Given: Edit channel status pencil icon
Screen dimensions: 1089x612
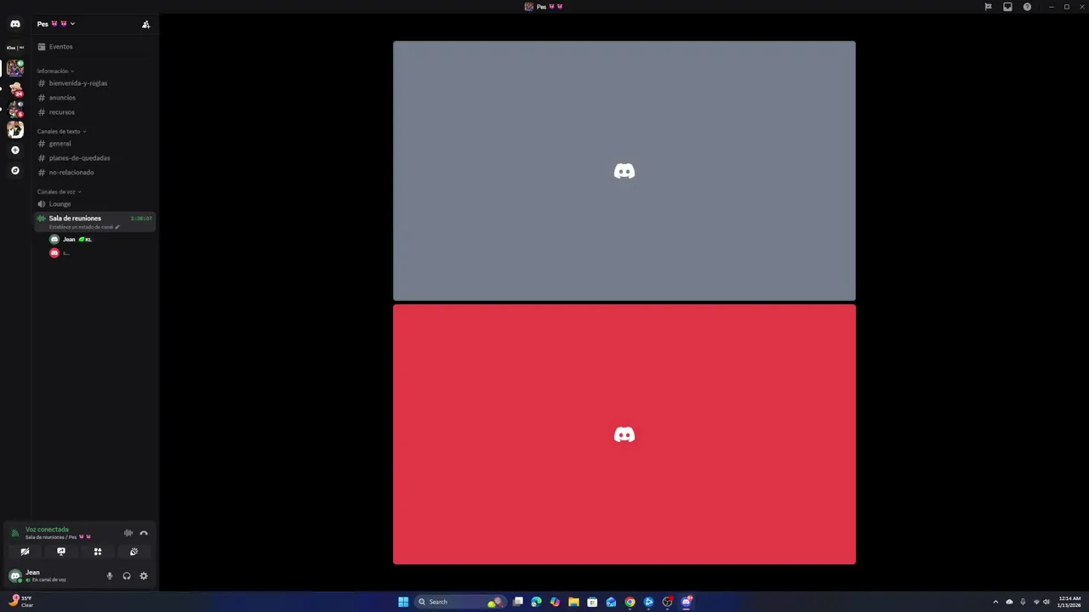Looking at the screenshot, I should coord(117,227).
